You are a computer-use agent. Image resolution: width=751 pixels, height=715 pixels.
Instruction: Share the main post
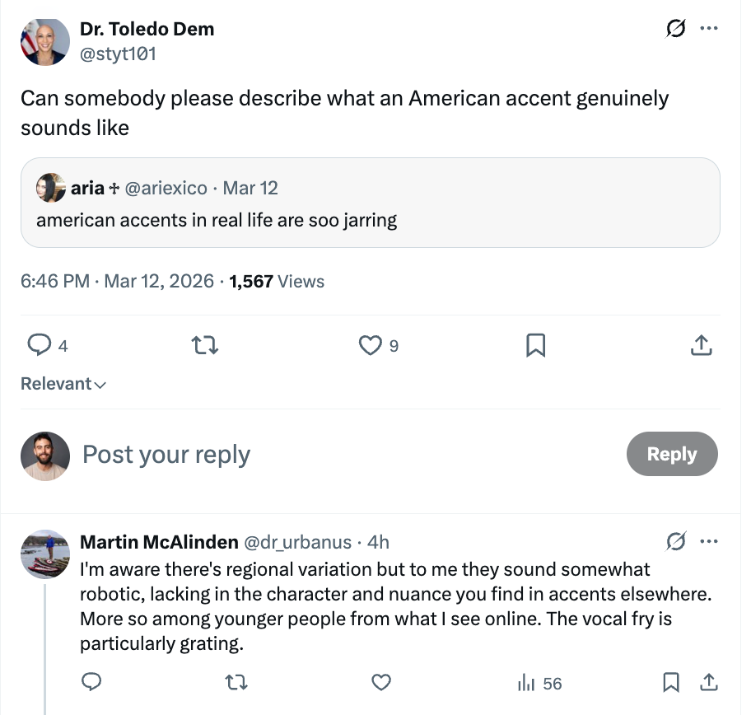pyautogui.click(x=702, y=345)
